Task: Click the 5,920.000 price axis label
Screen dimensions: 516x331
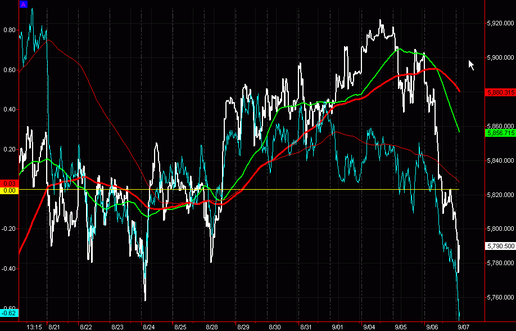Action: [x=500, y=23]
